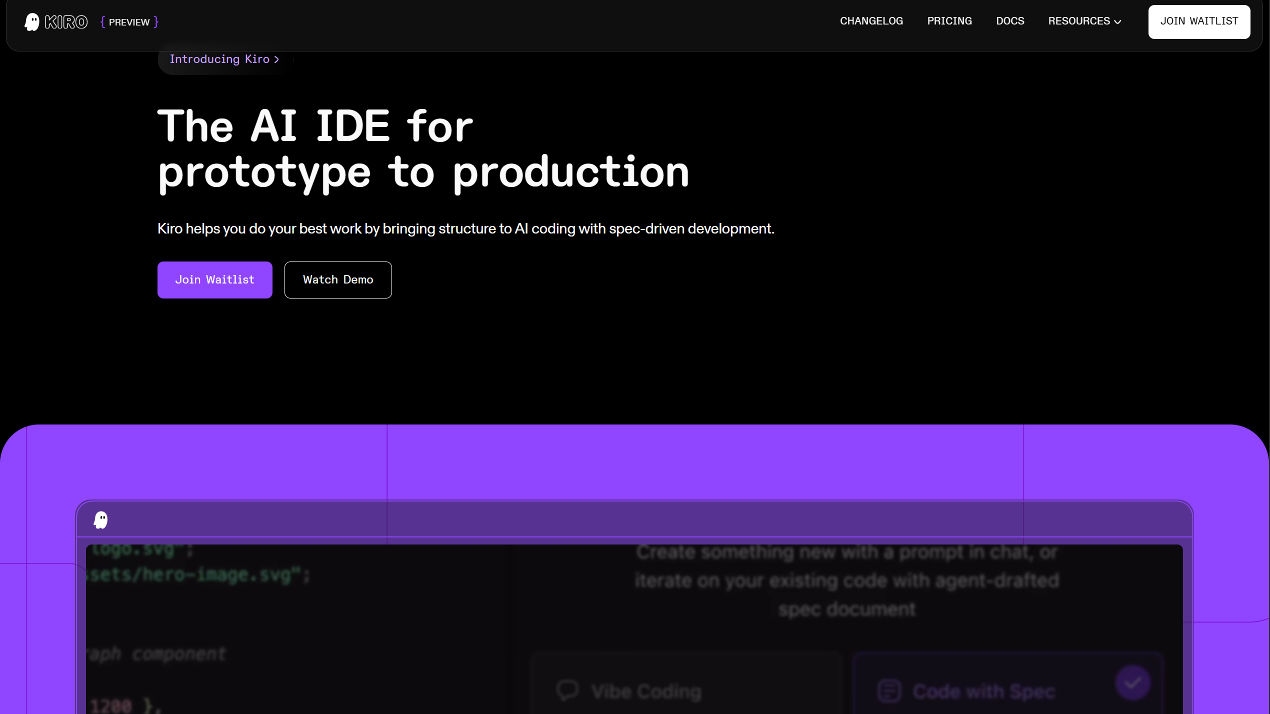Click the white JOIN WAITLIST navbar button
The image size is (1270, 714).
[x=1199, y=21]
